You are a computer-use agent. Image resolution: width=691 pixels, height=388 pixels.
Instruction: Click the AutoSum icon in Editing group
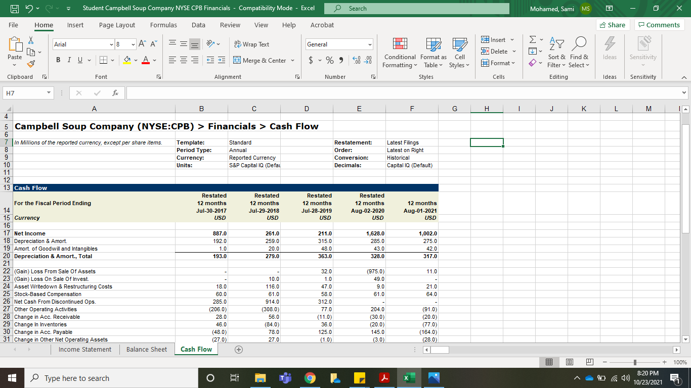pos(532,39)
